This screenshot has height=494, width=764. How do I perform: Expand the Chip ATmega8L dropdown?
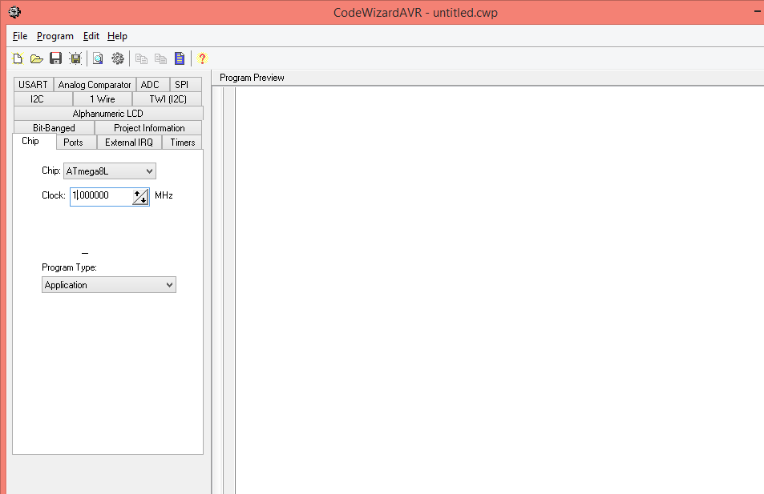pyautogui.click(x=110, y=171)
